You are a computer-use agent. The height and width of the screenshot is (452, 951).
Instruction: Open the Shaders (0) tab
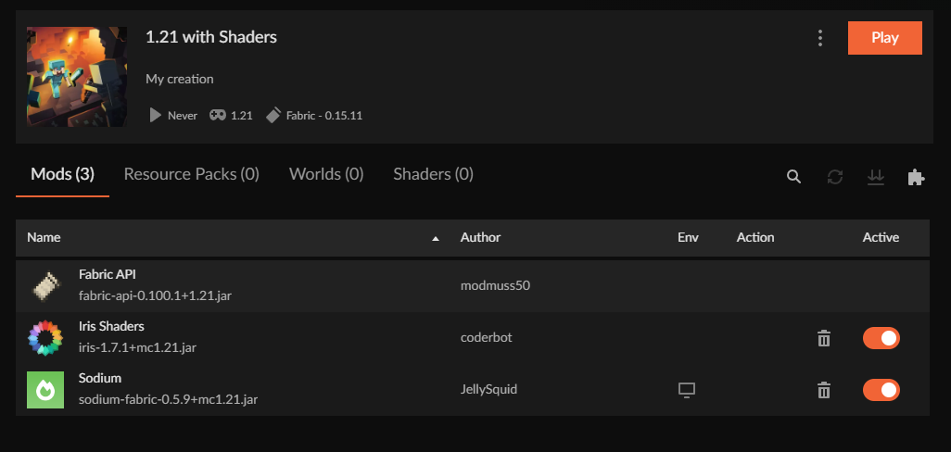click(433, 174)
